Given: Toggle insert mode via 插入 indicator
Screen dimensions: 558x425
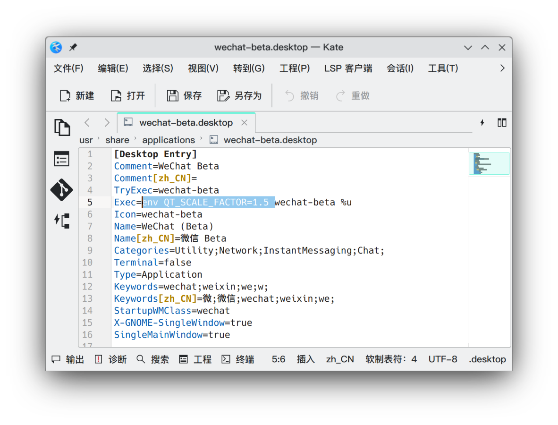Looking at the screenshot, I should [x=305, y=359].
